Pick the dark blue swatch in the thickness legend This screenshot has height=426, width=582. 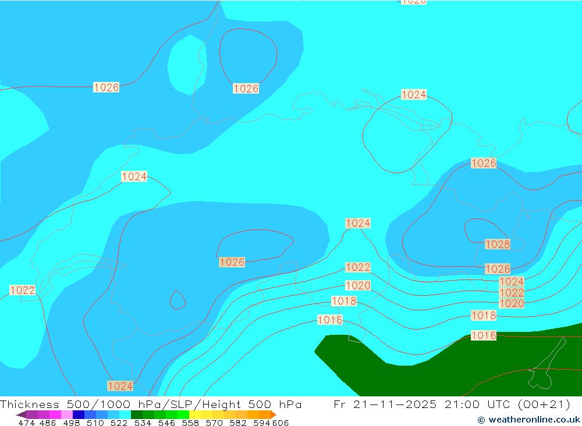click(79, 414)
